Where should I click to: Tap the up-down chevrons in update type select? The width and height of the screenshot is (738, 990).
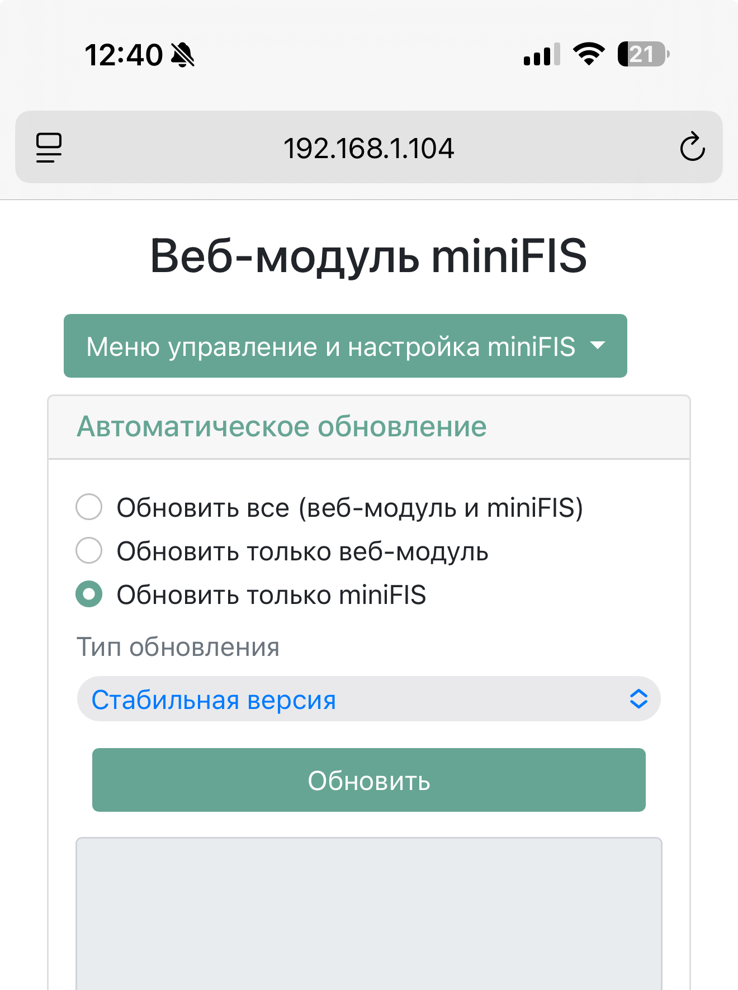[638, 699]
